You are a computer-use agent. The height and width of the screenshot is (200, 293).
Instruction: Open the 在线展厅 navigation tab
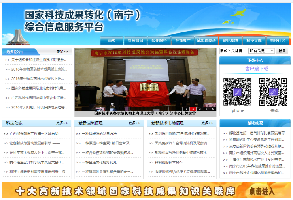pos(183,41)
